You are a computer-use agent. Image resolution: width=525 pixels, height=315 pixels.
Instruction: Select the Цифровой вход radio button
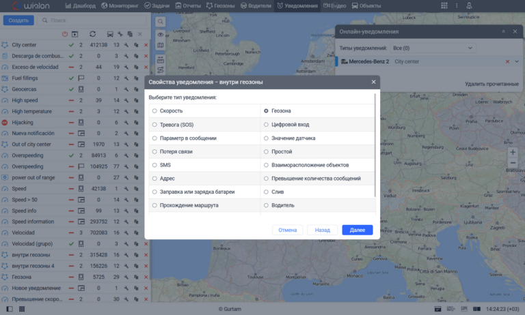click(x=266, y=124)
